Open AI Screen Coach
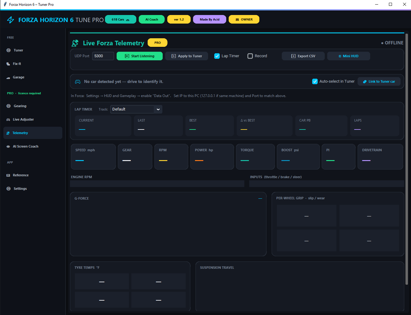Viewport: 411px width, 315px height. point(33,146)
